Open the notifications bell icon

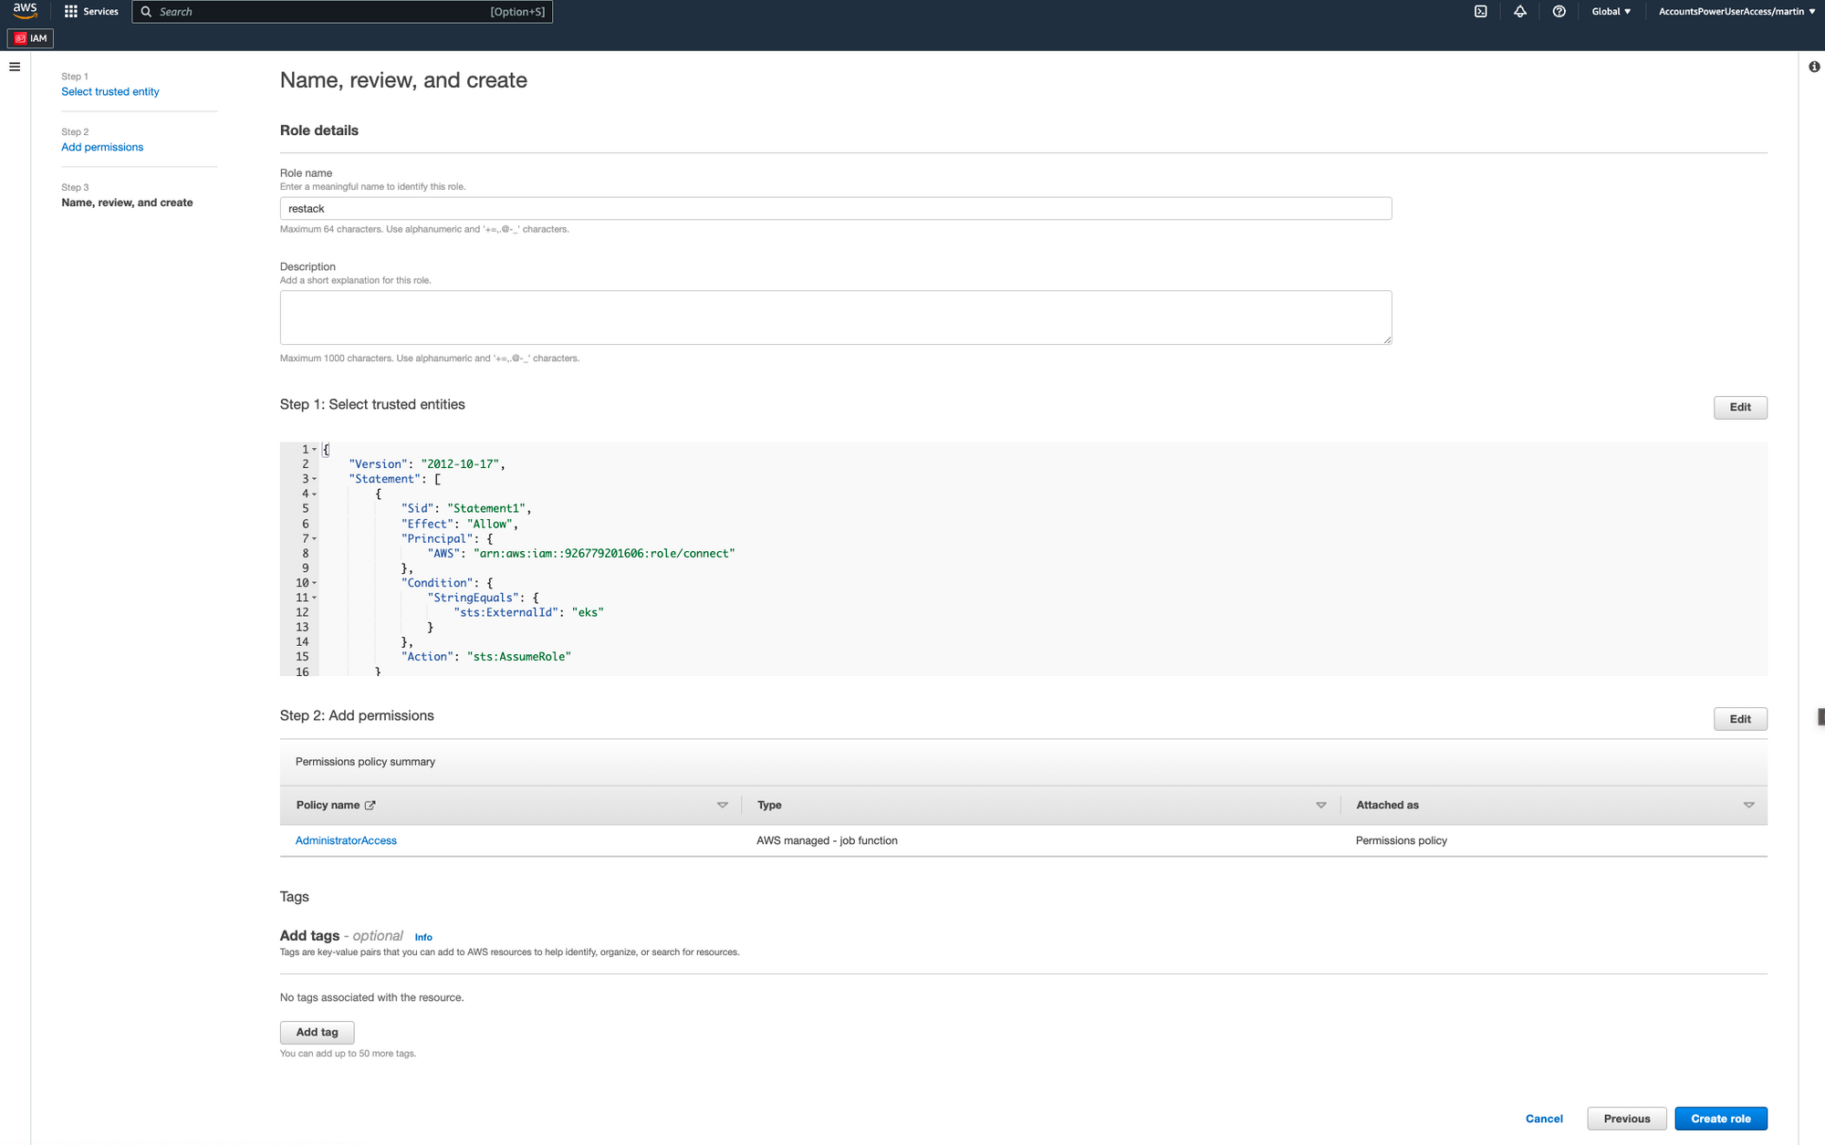(x=1519, y=11)
